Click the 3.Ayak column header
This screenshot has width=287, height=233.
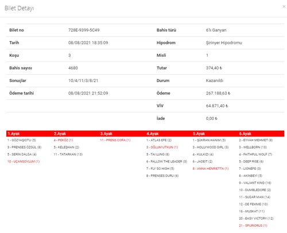click(x=106, y=134)
